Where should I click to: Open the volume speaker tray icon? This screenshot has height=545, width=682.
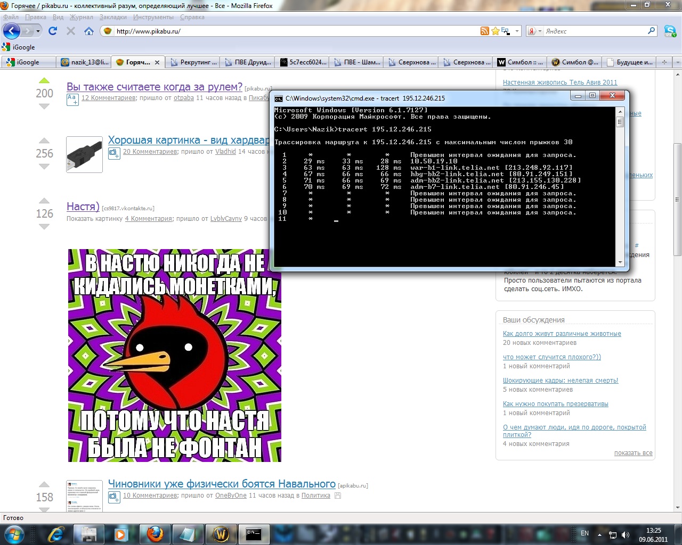coord(626,534)
